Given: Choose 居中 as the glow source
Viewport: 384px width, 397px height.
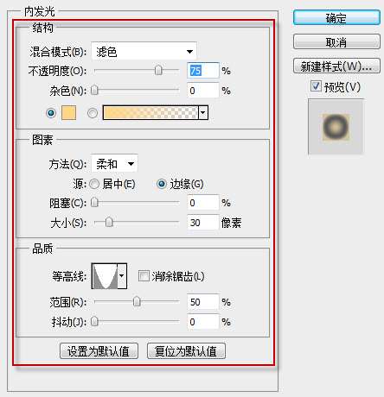Looking at the screenshot, I should 94,184.
